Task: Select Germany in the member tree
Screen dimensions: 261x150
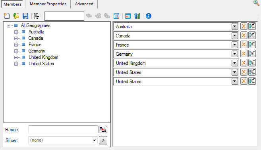Action: [x=37, y=51]
